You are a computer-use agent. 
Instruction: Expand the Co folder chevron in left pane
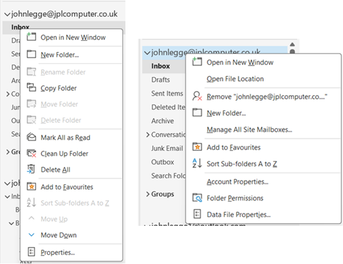8,94
